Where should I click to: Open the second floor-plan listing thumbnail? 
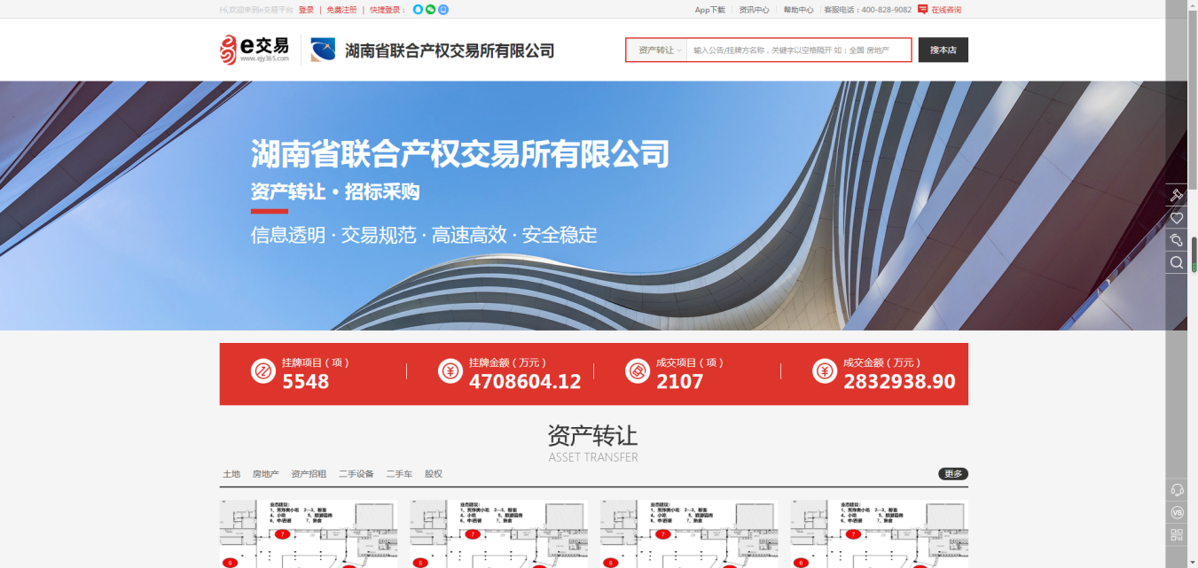click(x=498, y=533)
